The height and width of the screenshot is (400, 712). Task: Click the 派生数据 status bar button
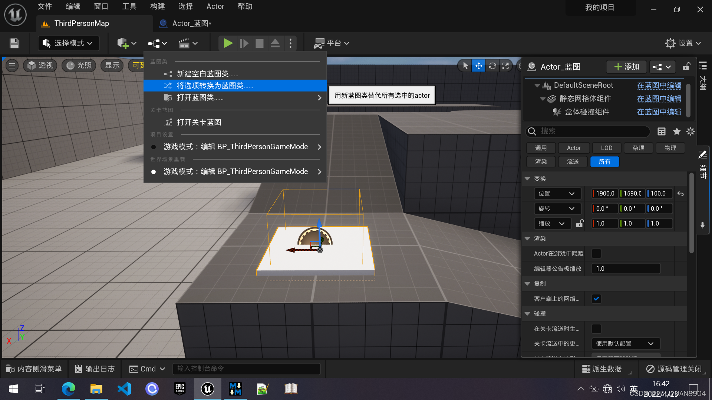603,369
